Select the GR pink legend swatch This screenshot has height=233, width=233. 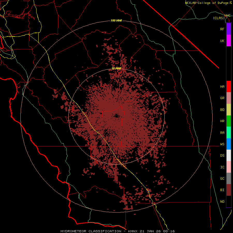(229, 98)
